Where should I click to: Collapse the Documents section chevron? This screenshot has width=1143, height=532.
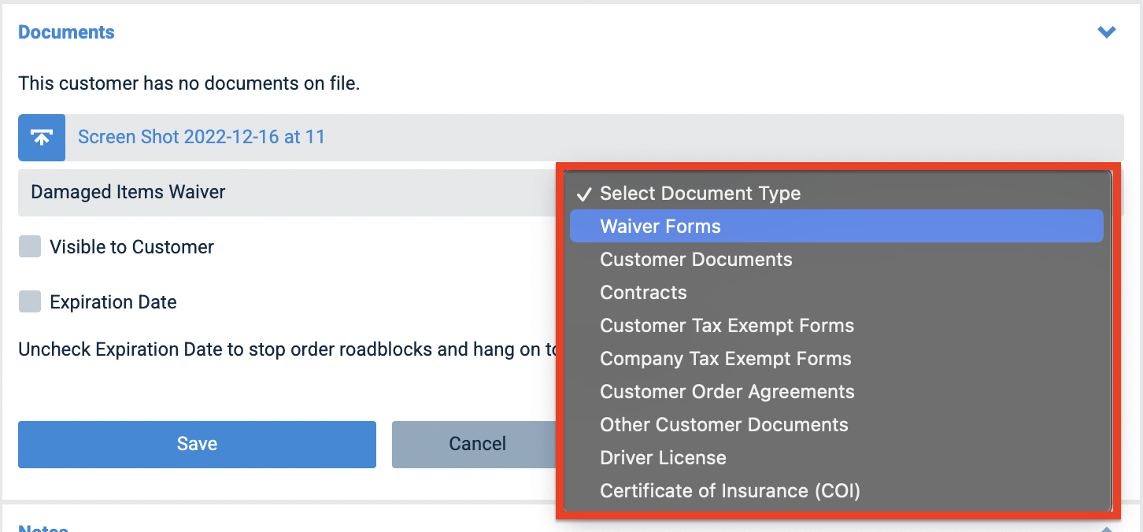1107,32
